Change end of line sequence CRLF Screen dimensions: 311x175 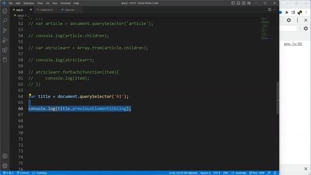[x=225, y=173]
